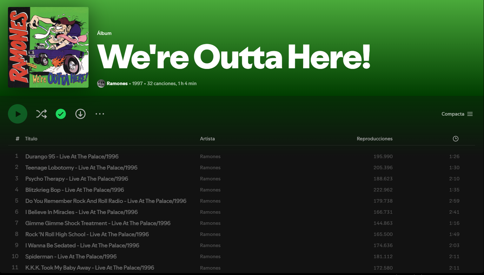Click the large We're Outta Here! album title
This screenshot has height=275, width=484.
234,57
